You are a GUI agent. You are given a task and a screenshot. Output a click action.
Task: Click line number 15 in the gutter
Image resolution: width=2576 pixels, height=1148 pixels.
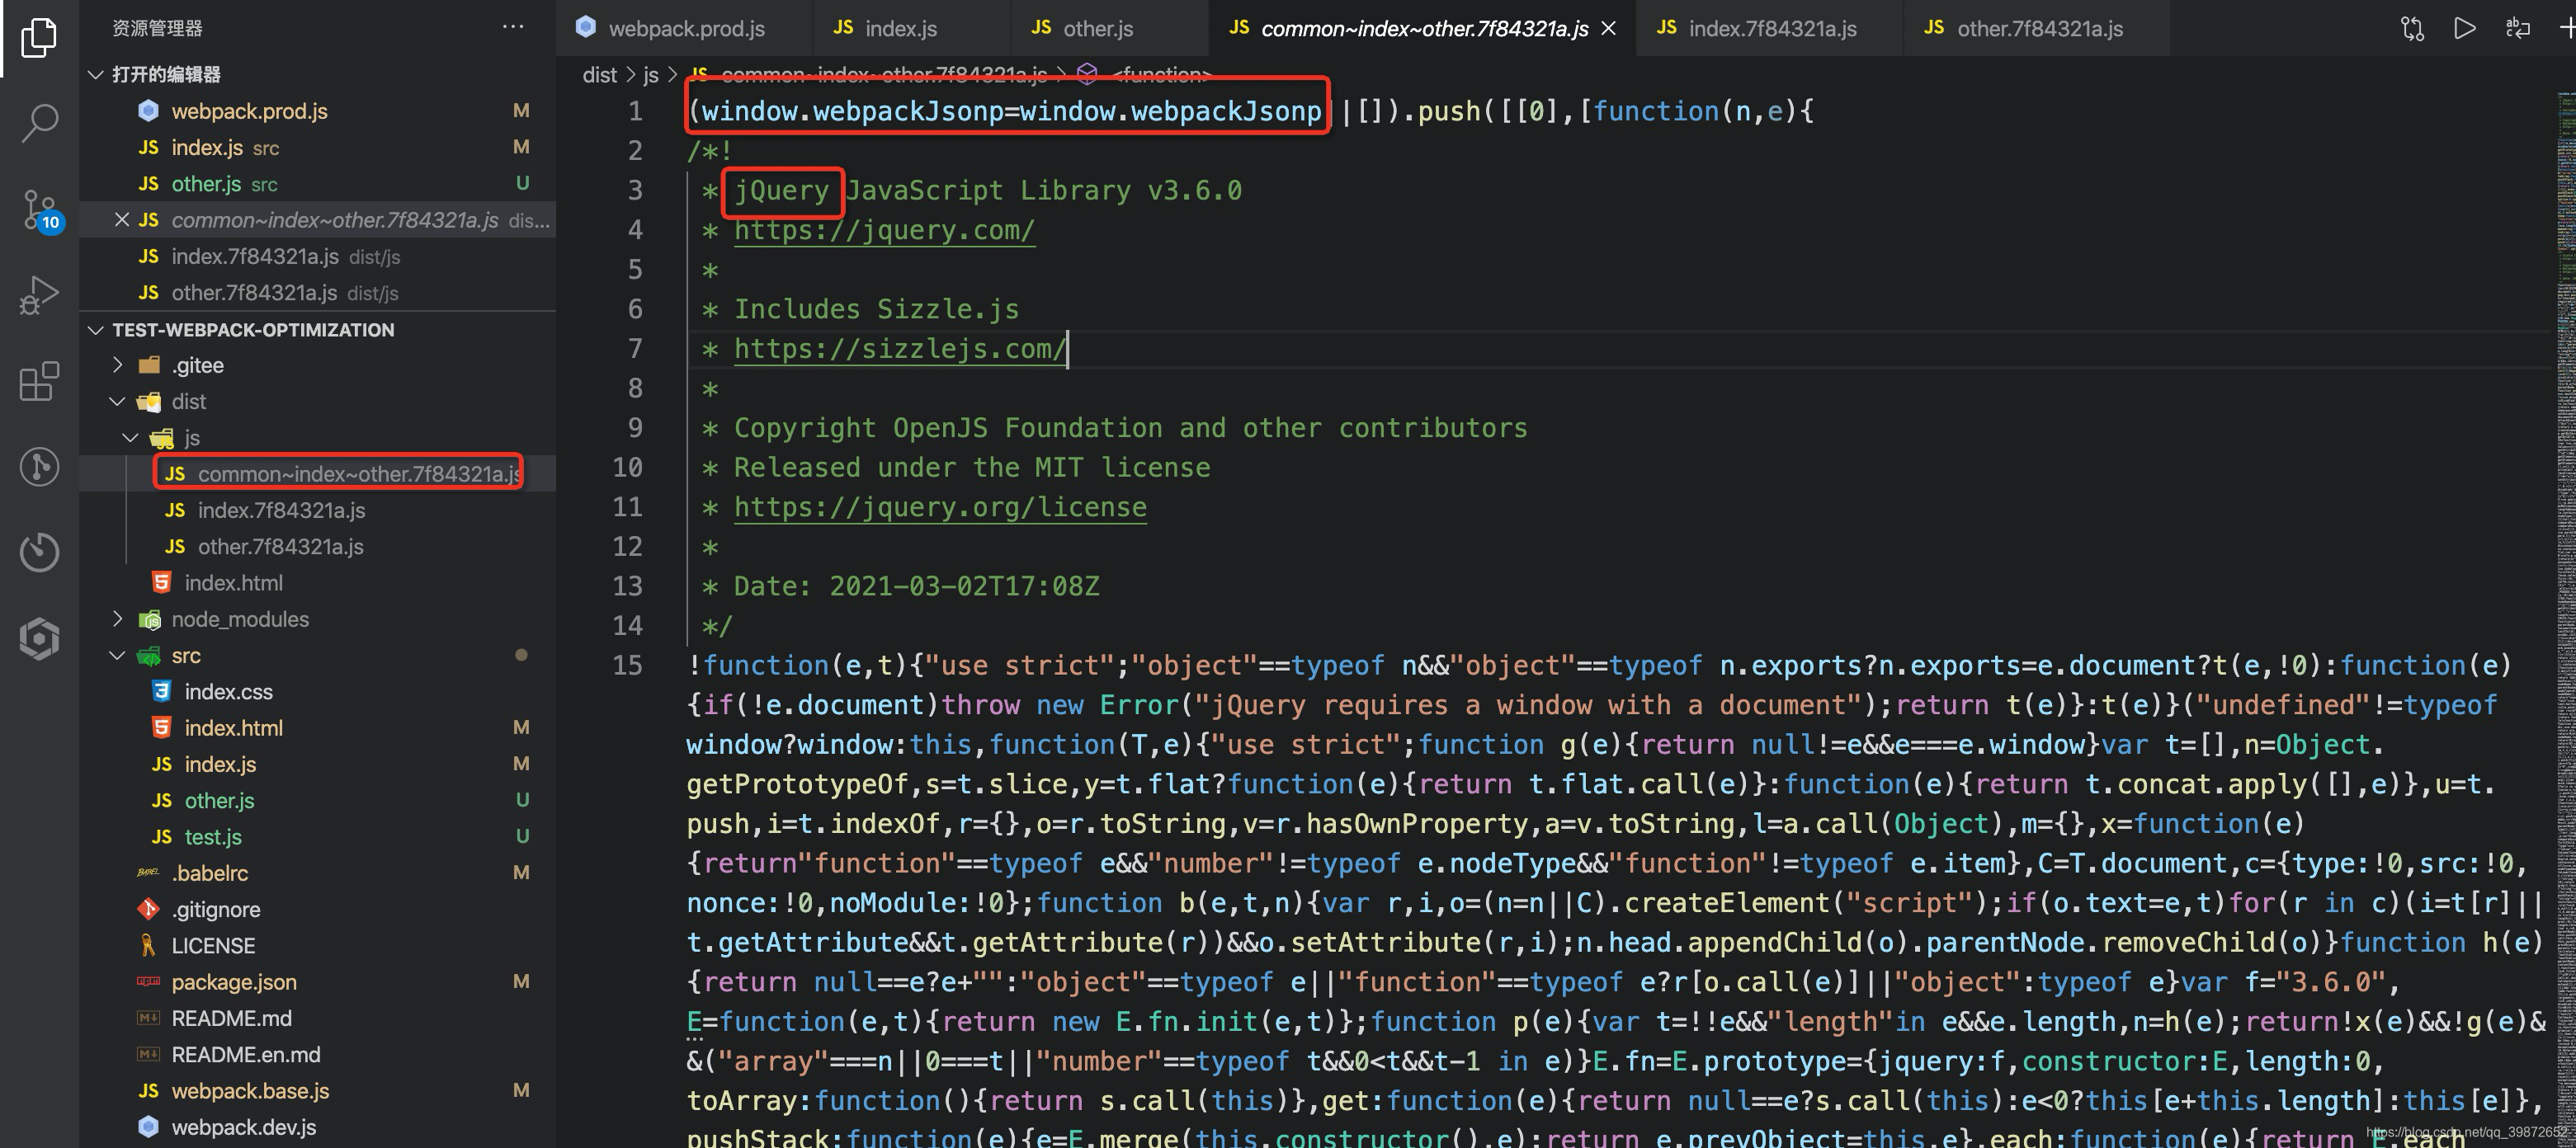click(x=628, y=666)
